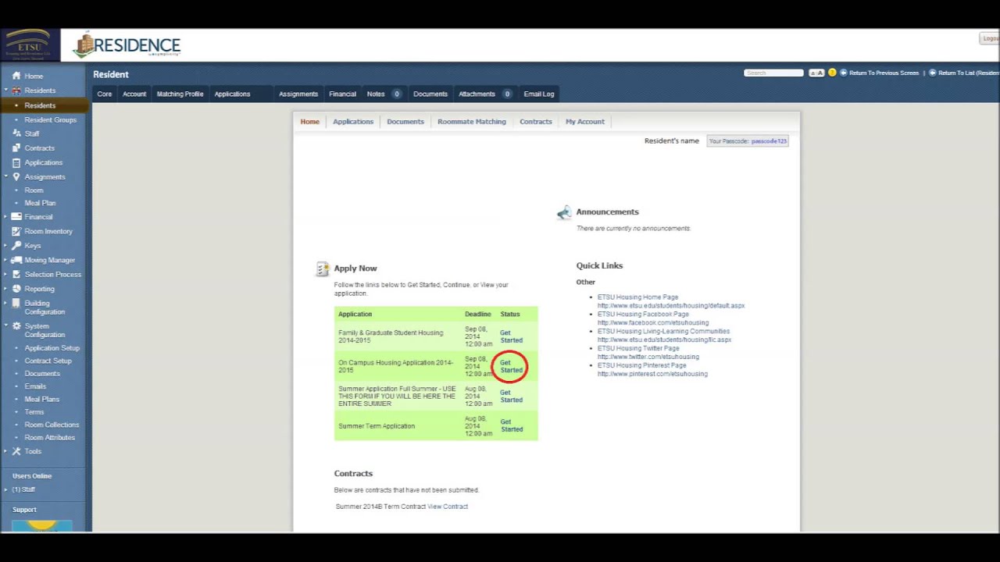Click the passcode123 passcode link
This screenshot has width=1000, height=562.
(x=769, y=141)
